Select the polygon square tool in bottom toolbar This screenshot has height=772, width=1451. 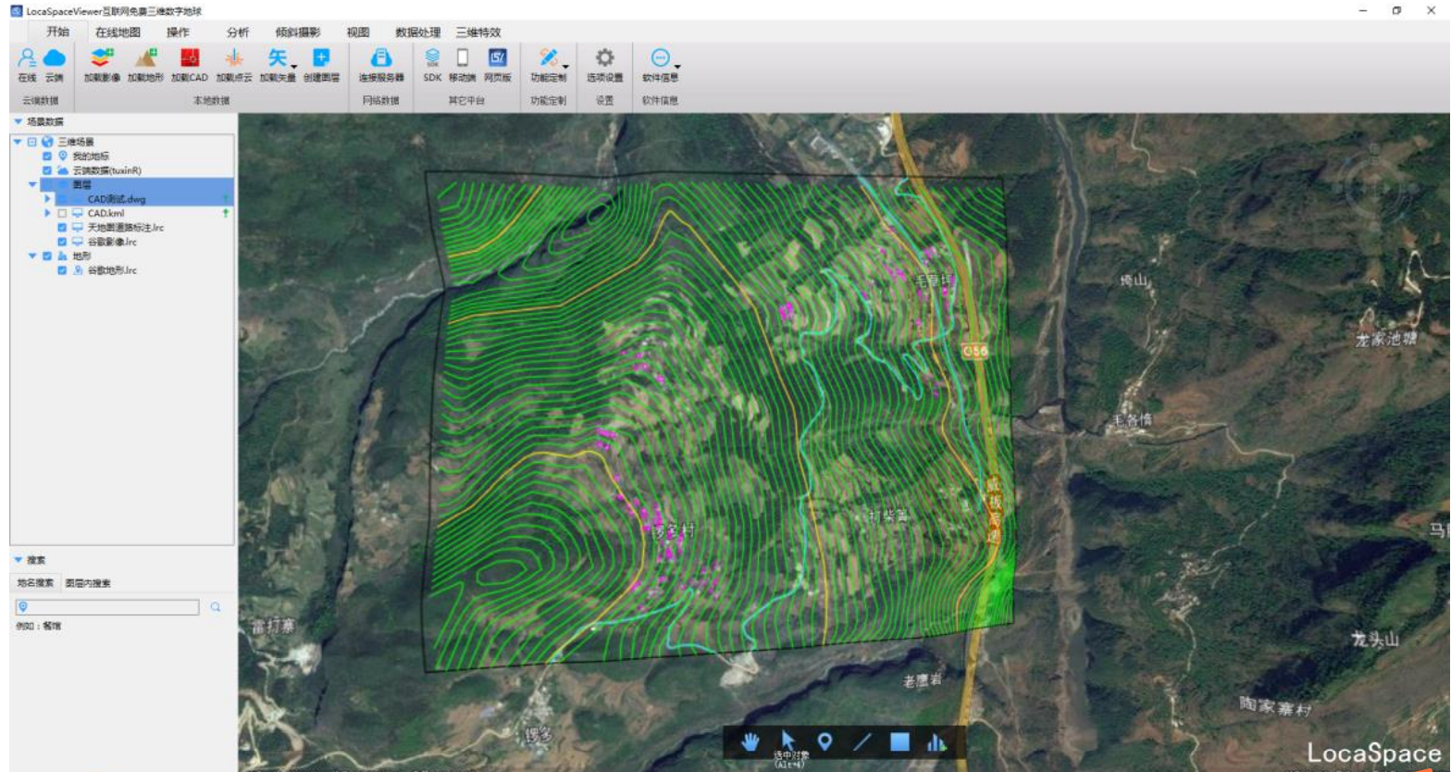click(x=899, y=741)
